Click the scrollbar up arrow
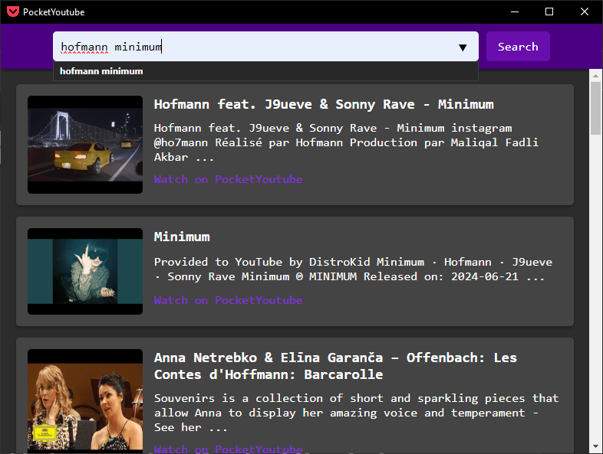The image size is (603, 454). click(x=595, y=76)
